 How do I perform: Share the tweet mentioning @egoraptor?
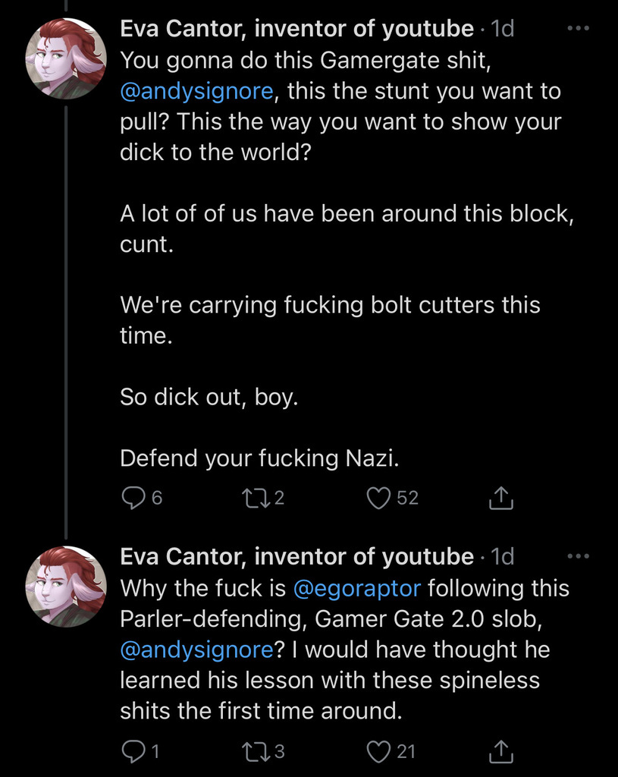coord(501,751)
